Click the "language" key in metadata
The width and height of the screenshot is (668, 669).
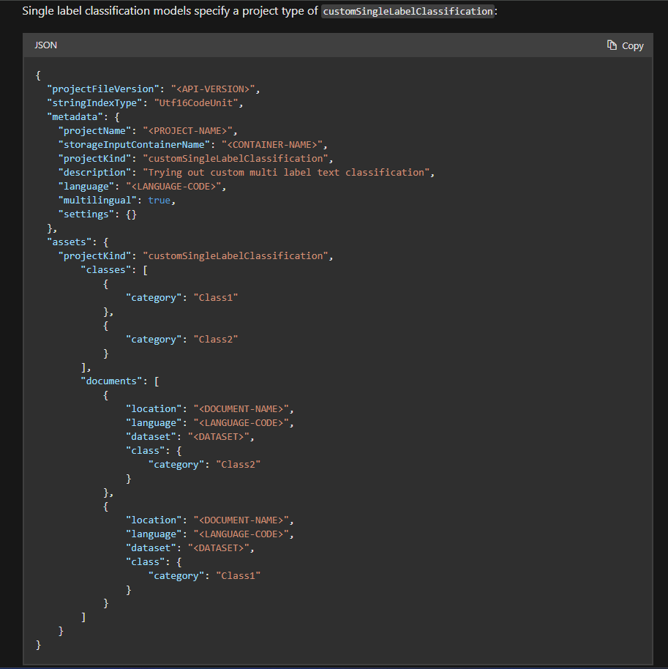(86, 187)
